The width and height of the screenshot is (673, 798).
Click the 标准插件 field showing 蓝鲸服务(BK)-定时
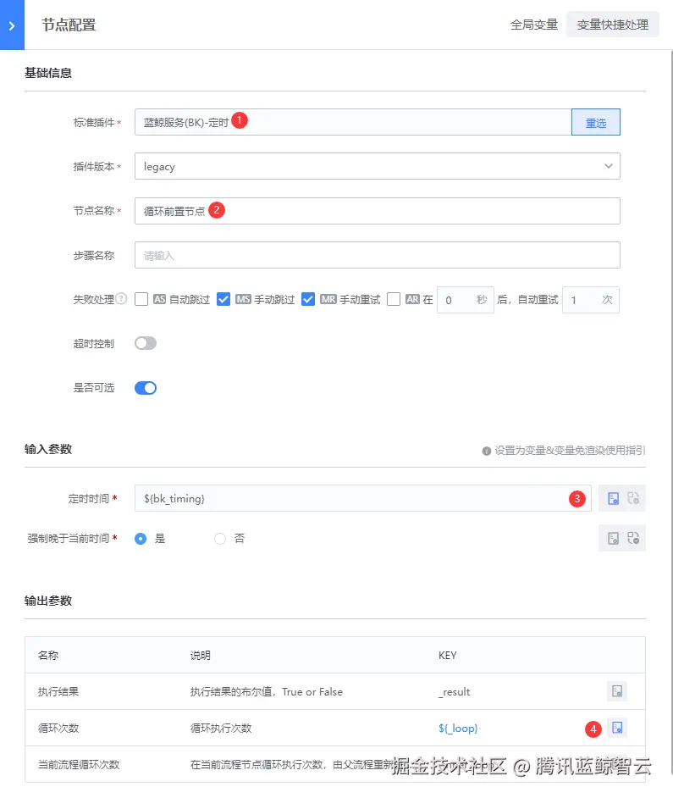click(x=353, y=122)
